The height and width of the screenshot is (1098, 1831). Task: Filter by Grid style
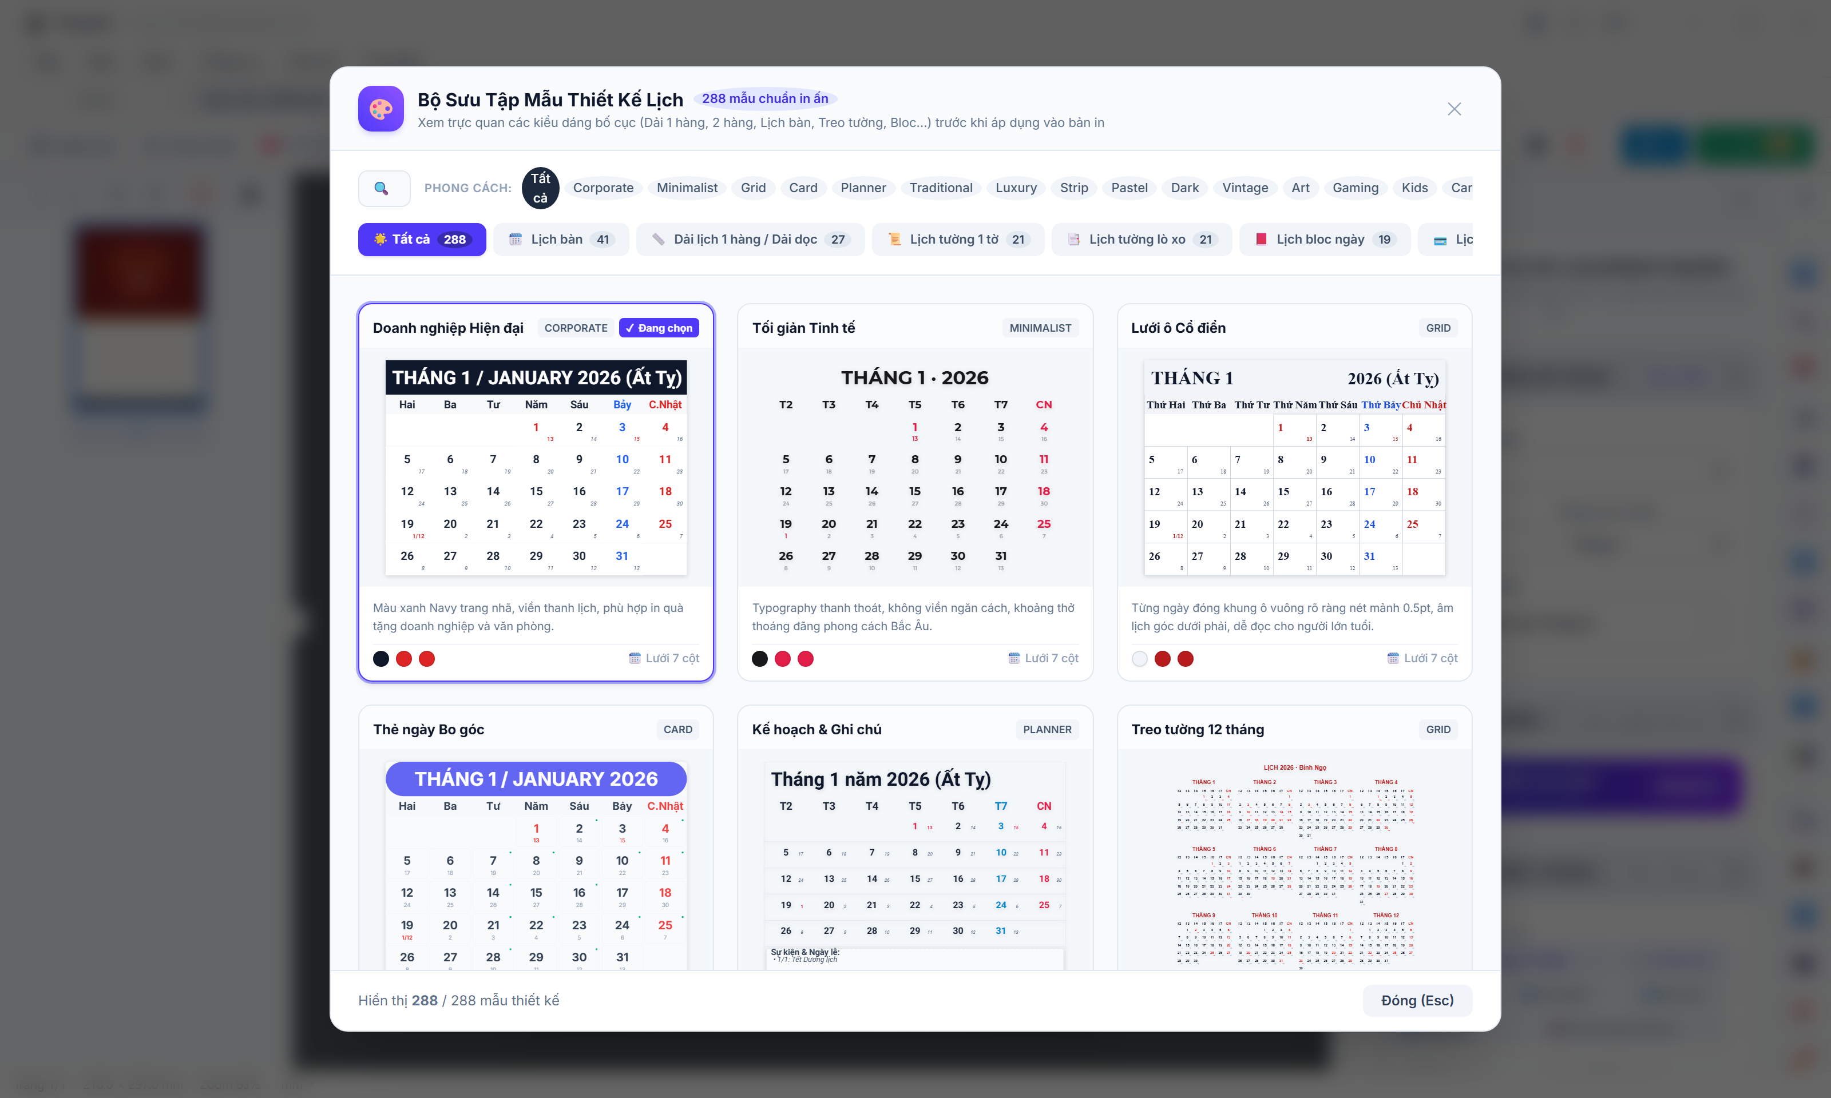pyautogui.click(x=754, y=188)
